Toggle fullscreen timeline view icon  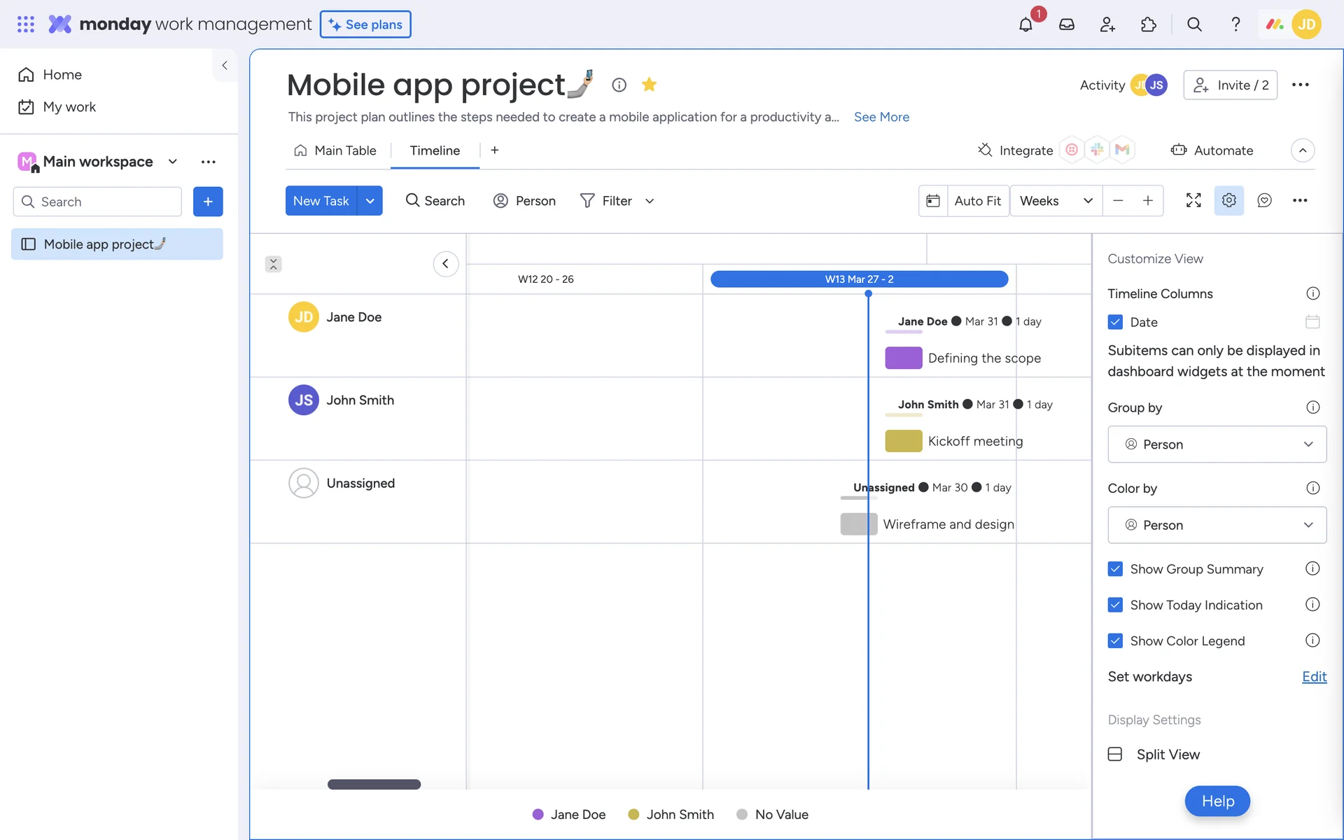(x=1193, y=200)
